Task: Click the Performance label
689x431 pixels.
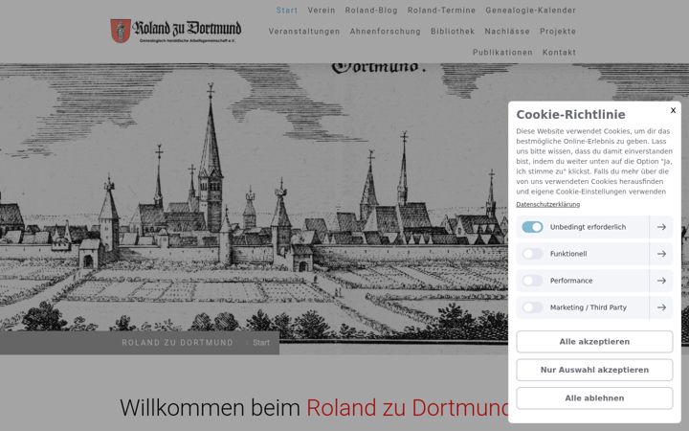Action: coord(571,281)
